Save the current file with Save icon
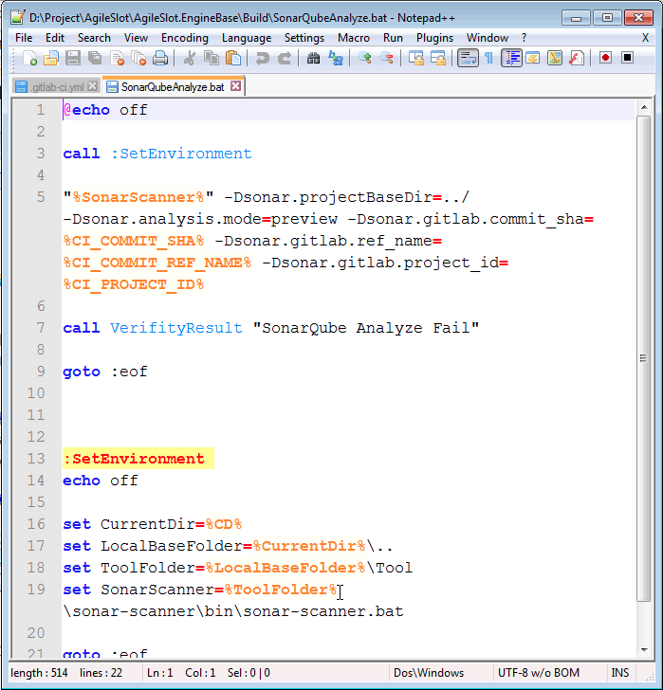Screen dimensions: 663x690 point(73,58)
